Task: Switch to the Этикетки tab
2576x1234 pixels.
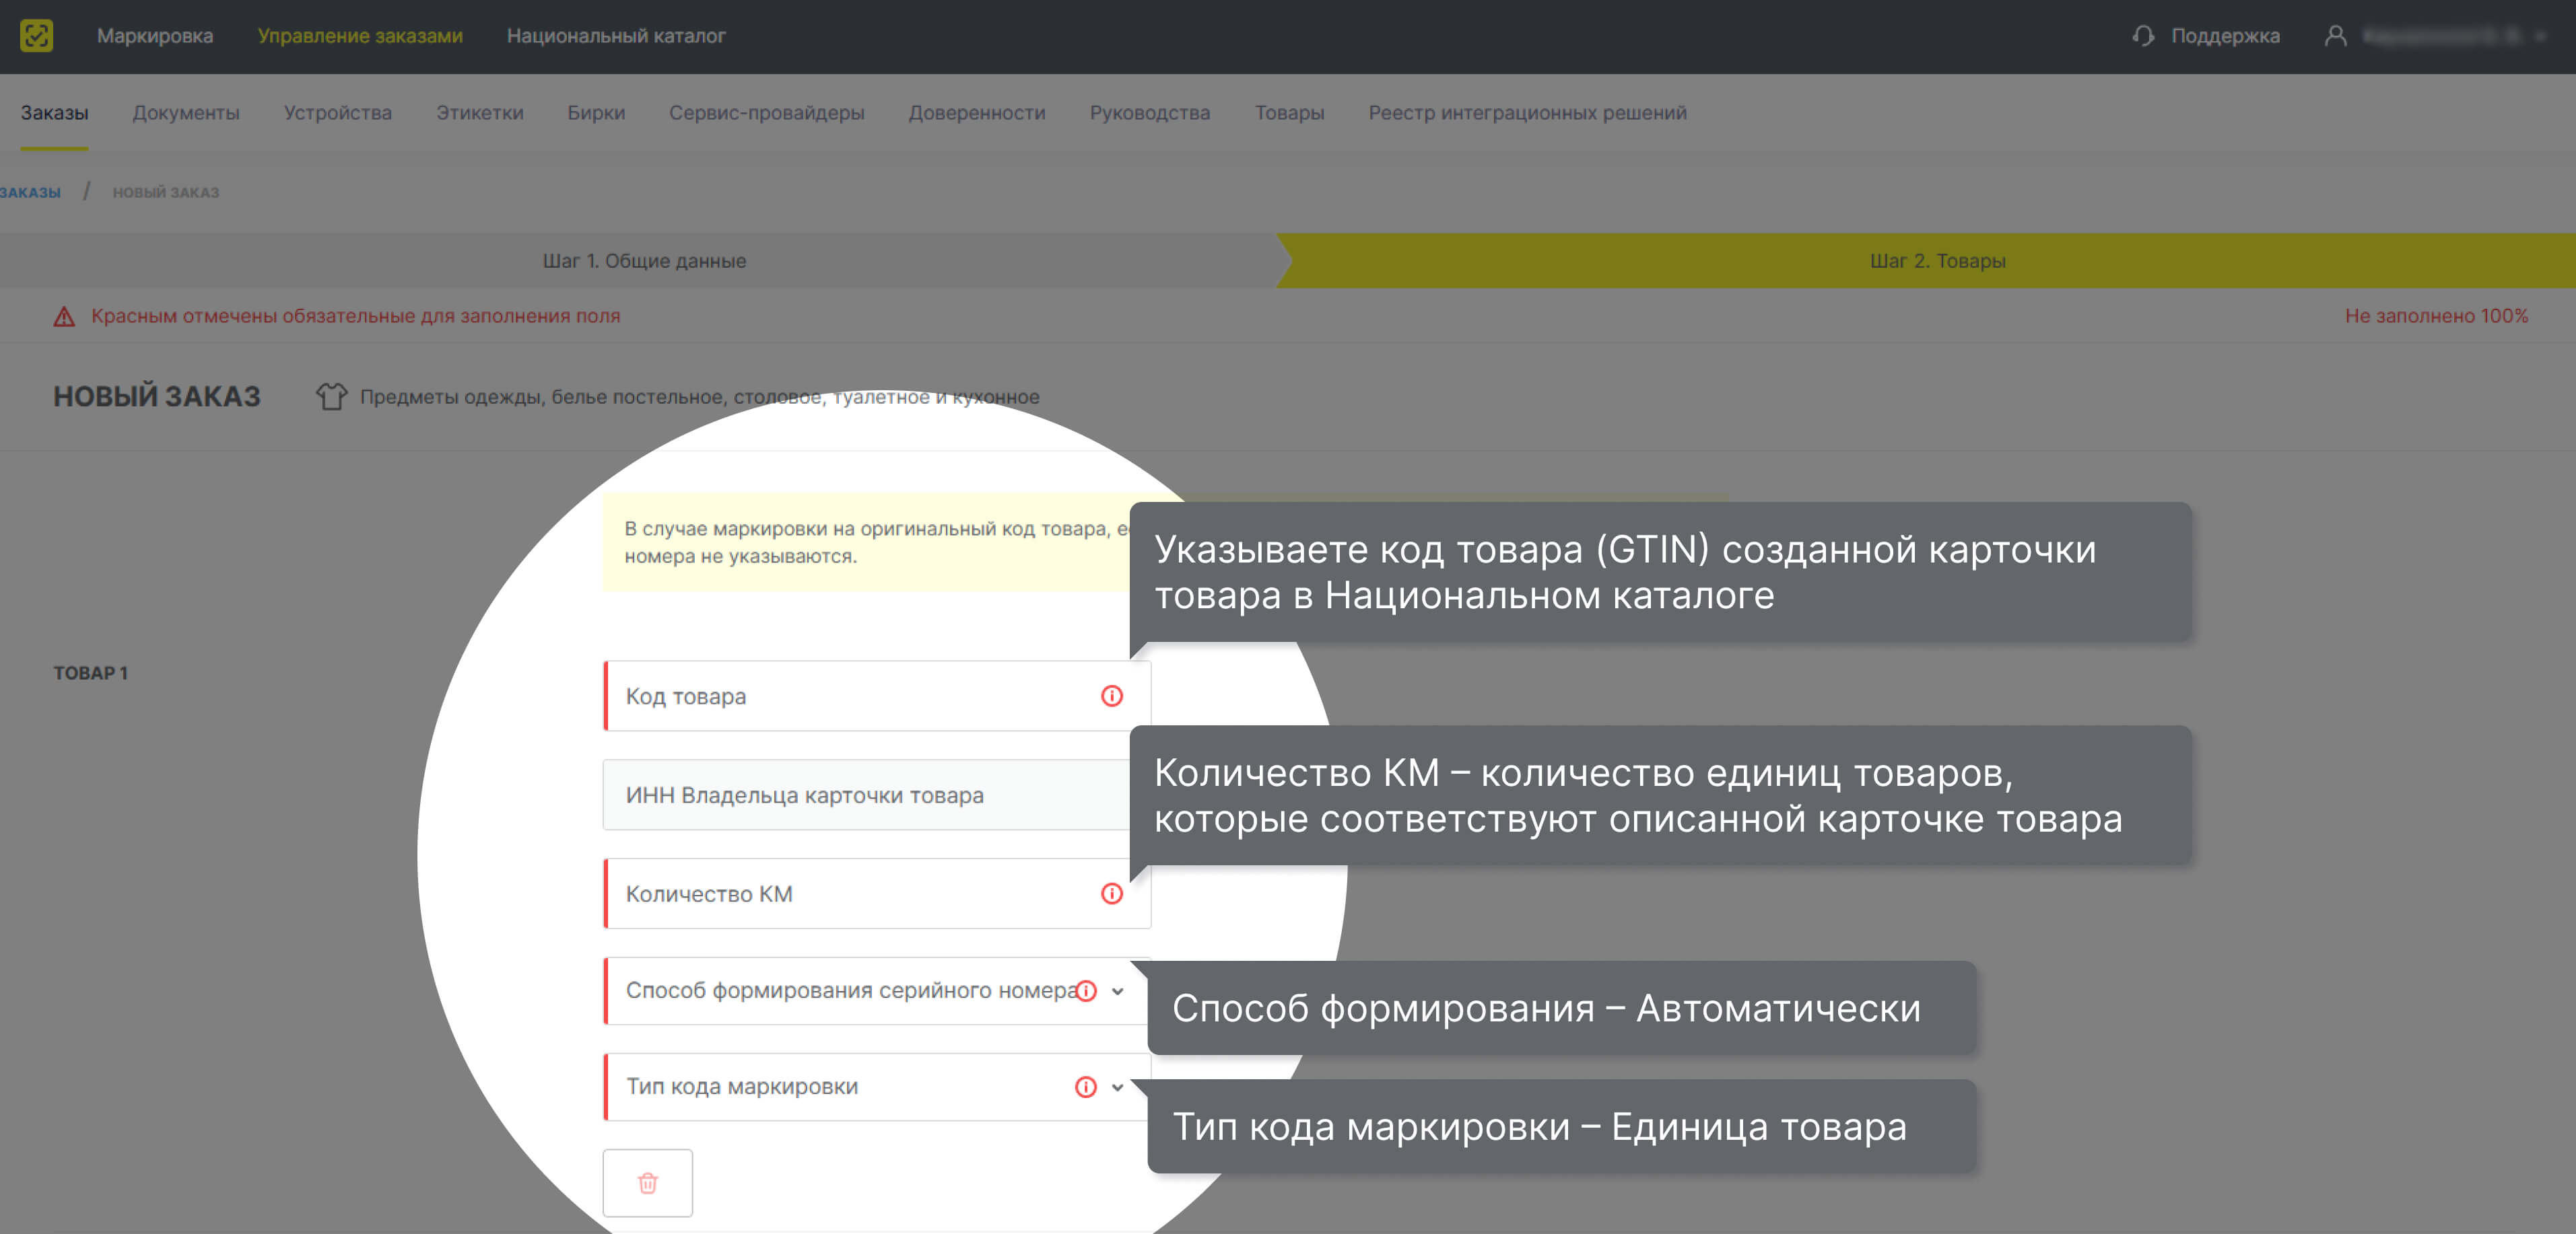Action: click(479, 113)
